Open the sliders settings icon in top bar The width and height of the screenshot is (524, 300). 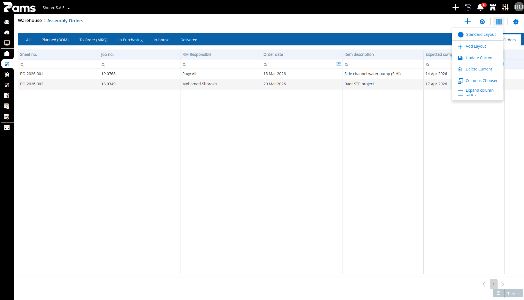(505, 7)
